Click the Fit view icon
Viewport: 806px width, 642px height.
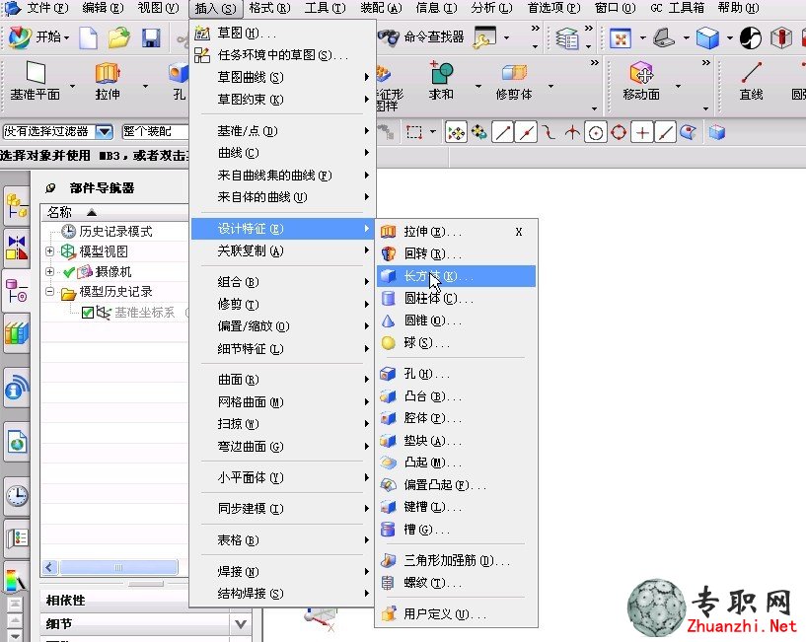(x=621, y=38)
